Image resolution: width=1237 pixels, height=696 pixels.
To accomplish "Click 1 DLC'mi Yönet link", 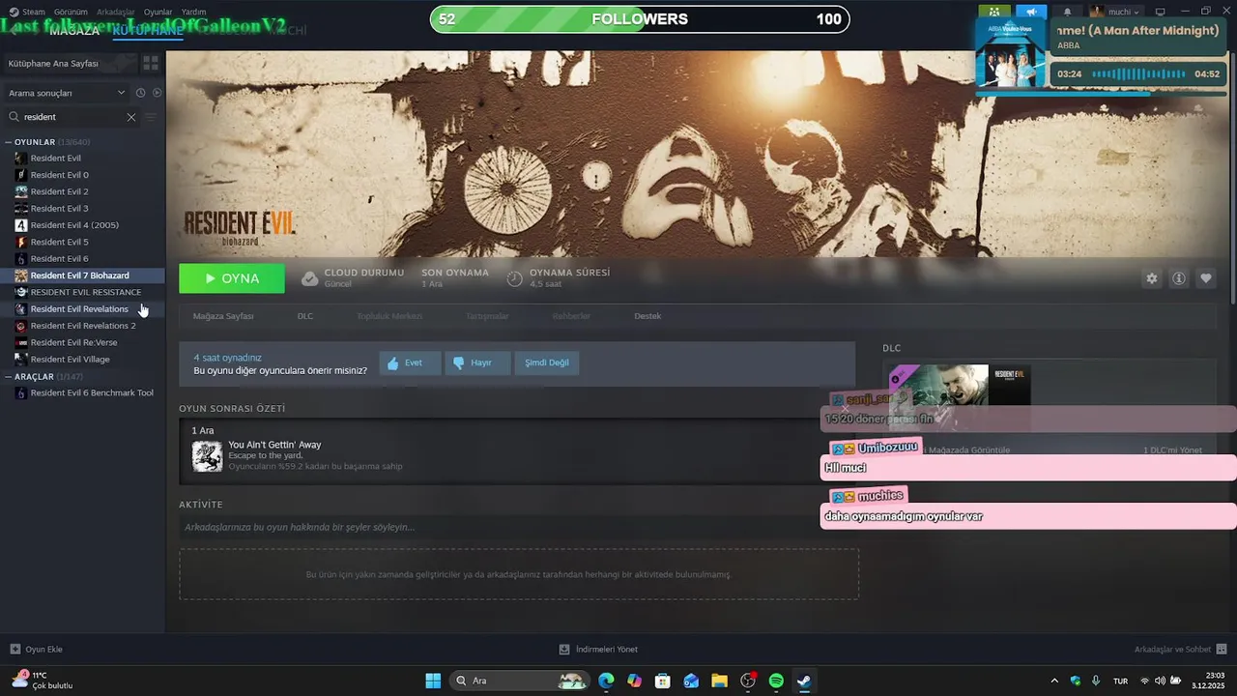I will pyautogui.click(x=1172, y=450).
